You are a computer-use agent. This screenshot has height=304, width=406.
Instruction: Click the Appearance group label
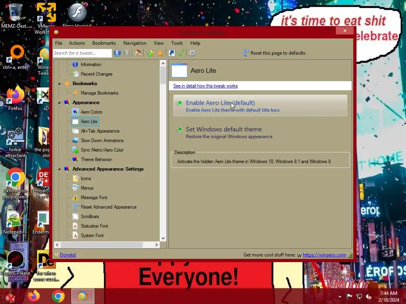[x=86, y=103]
